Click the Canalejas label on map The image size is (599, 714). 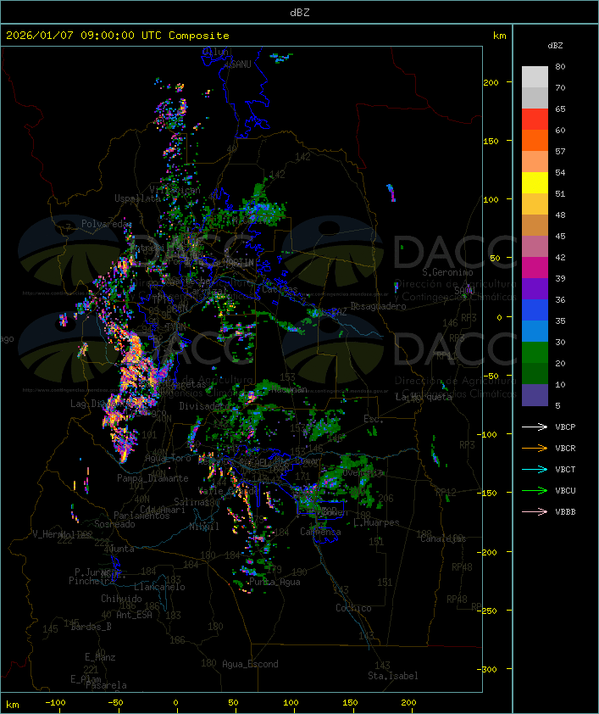coord(442,538)
